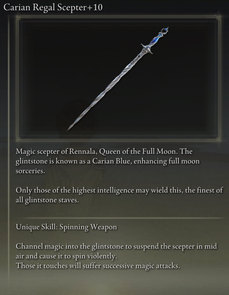Click the bottom-right corner ornament of the image frame
Viewport: 229px width, 295px height.
click(219, 139)
